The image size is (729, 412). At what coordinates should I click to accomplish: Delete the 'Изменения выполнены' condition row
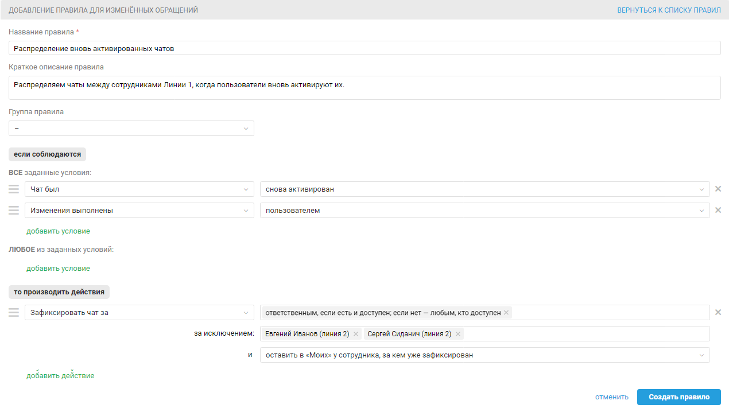[x=718, y=210]
